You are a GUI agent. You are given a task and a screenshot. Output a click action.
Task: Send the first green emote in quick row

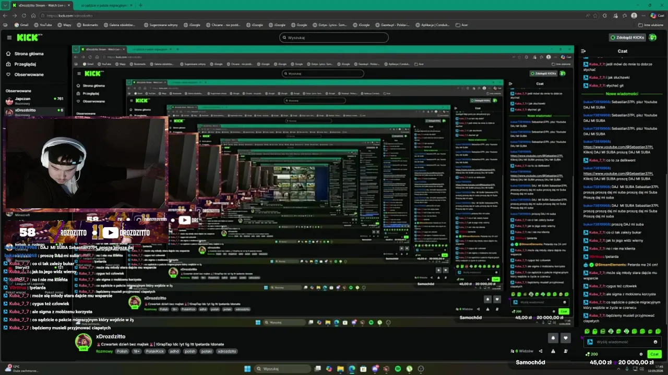click(x=587, y=331)
